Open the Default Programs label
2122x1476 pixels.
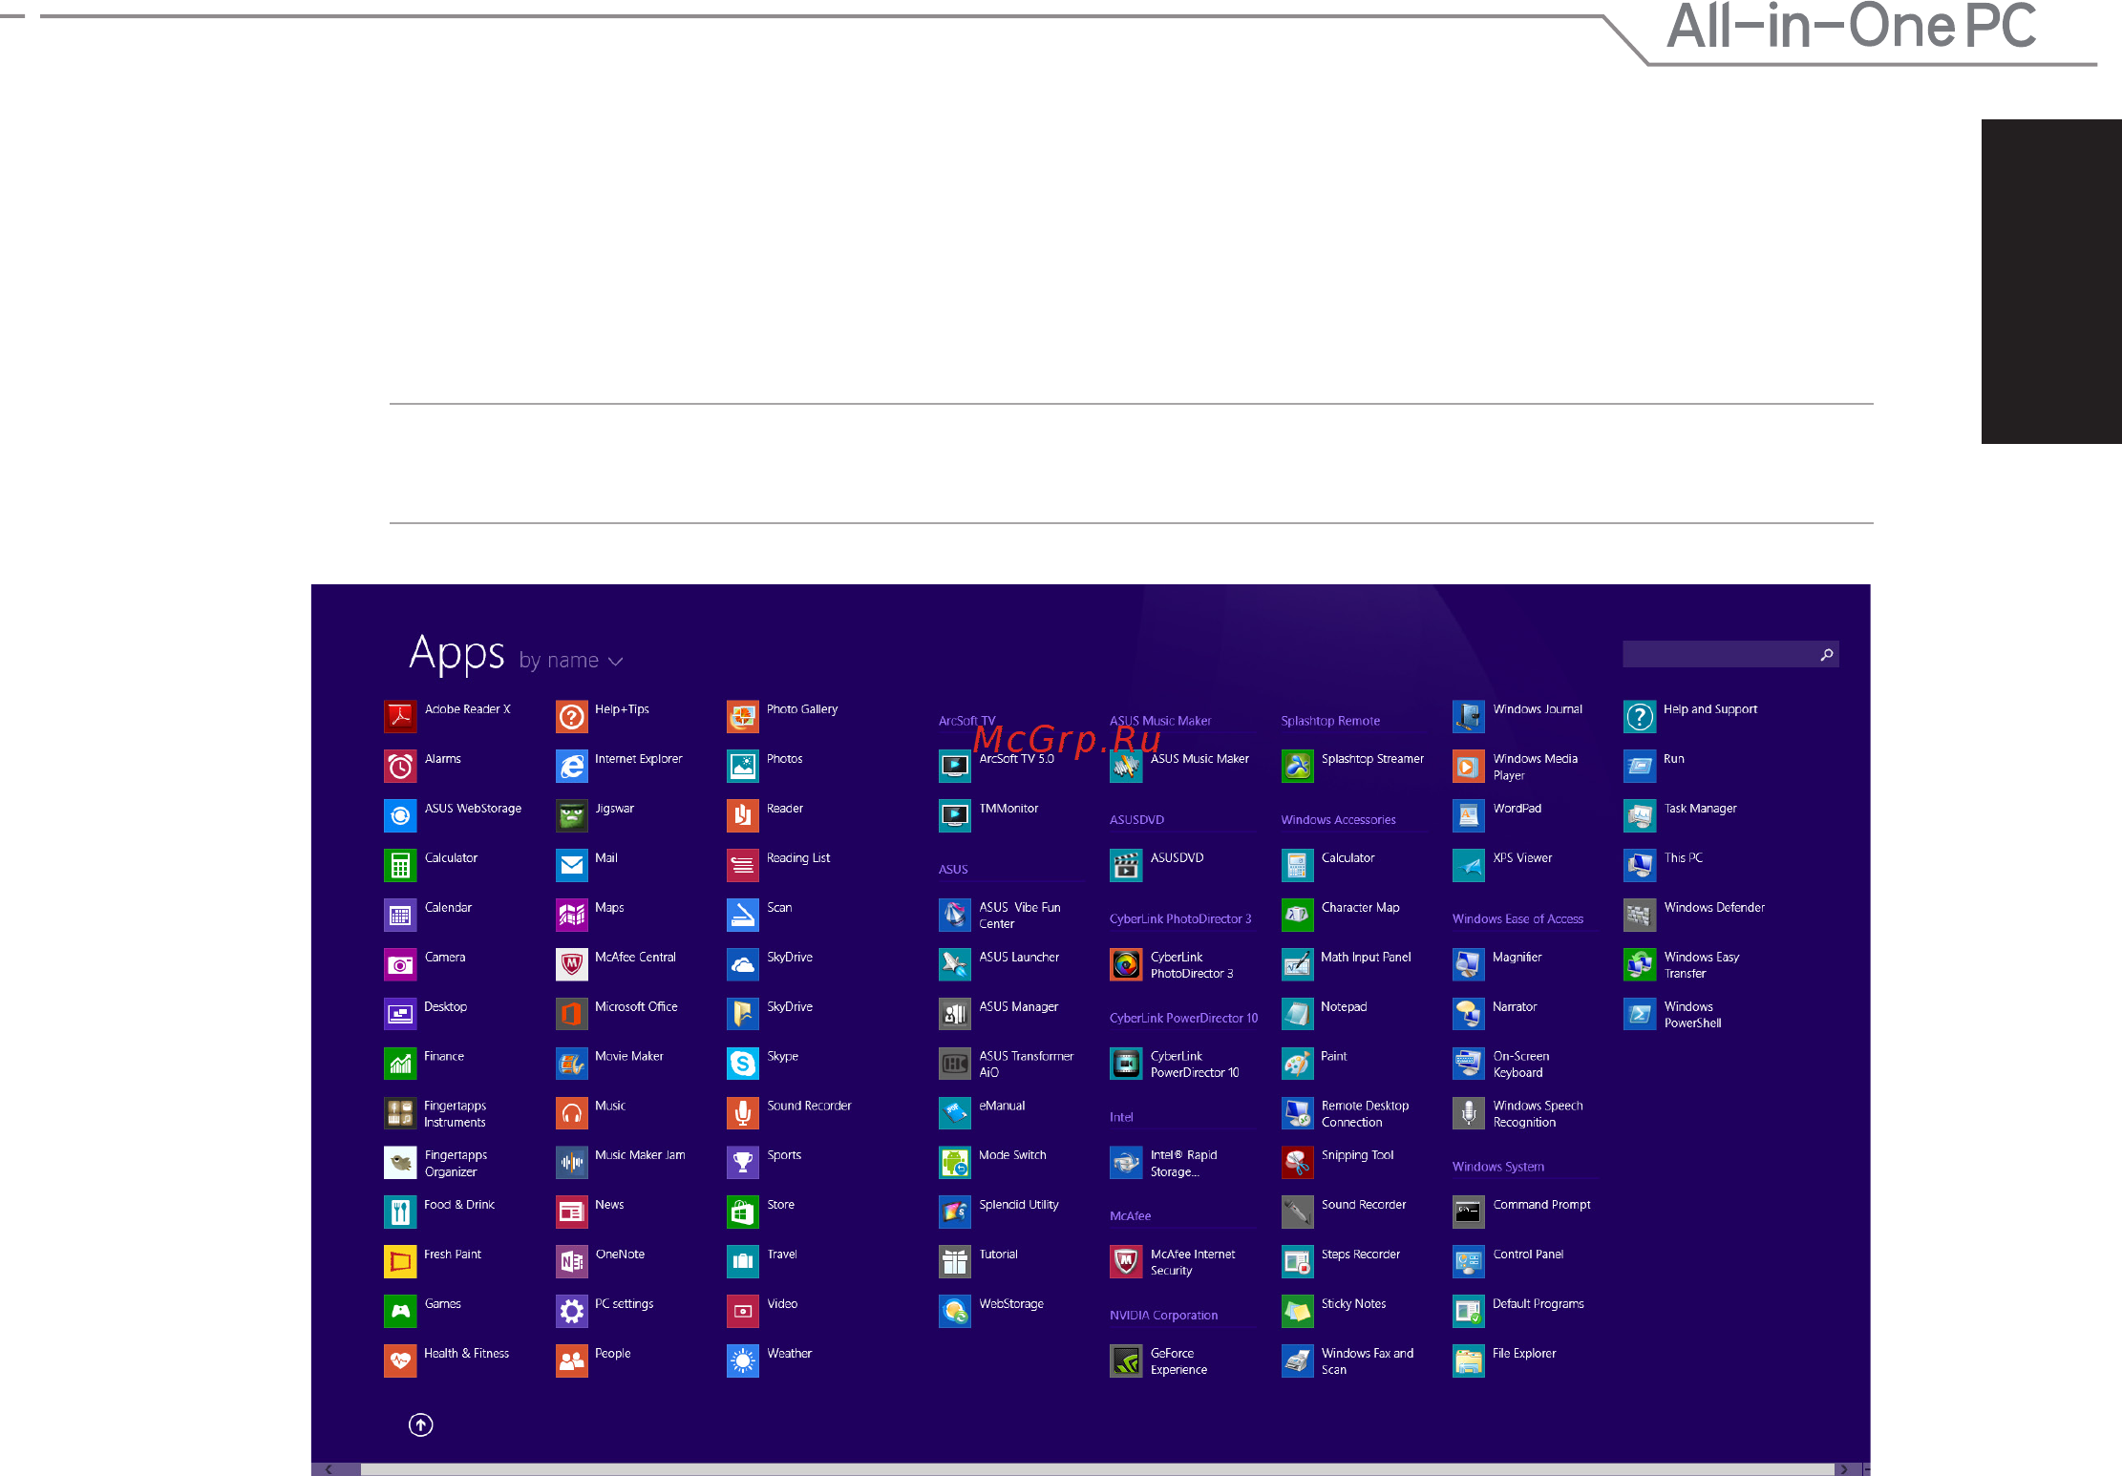click(x=1538, y=1303)
